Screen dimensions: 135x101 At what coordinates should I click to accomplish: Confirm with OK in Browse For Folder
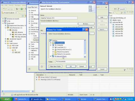(x=71, y=66)
